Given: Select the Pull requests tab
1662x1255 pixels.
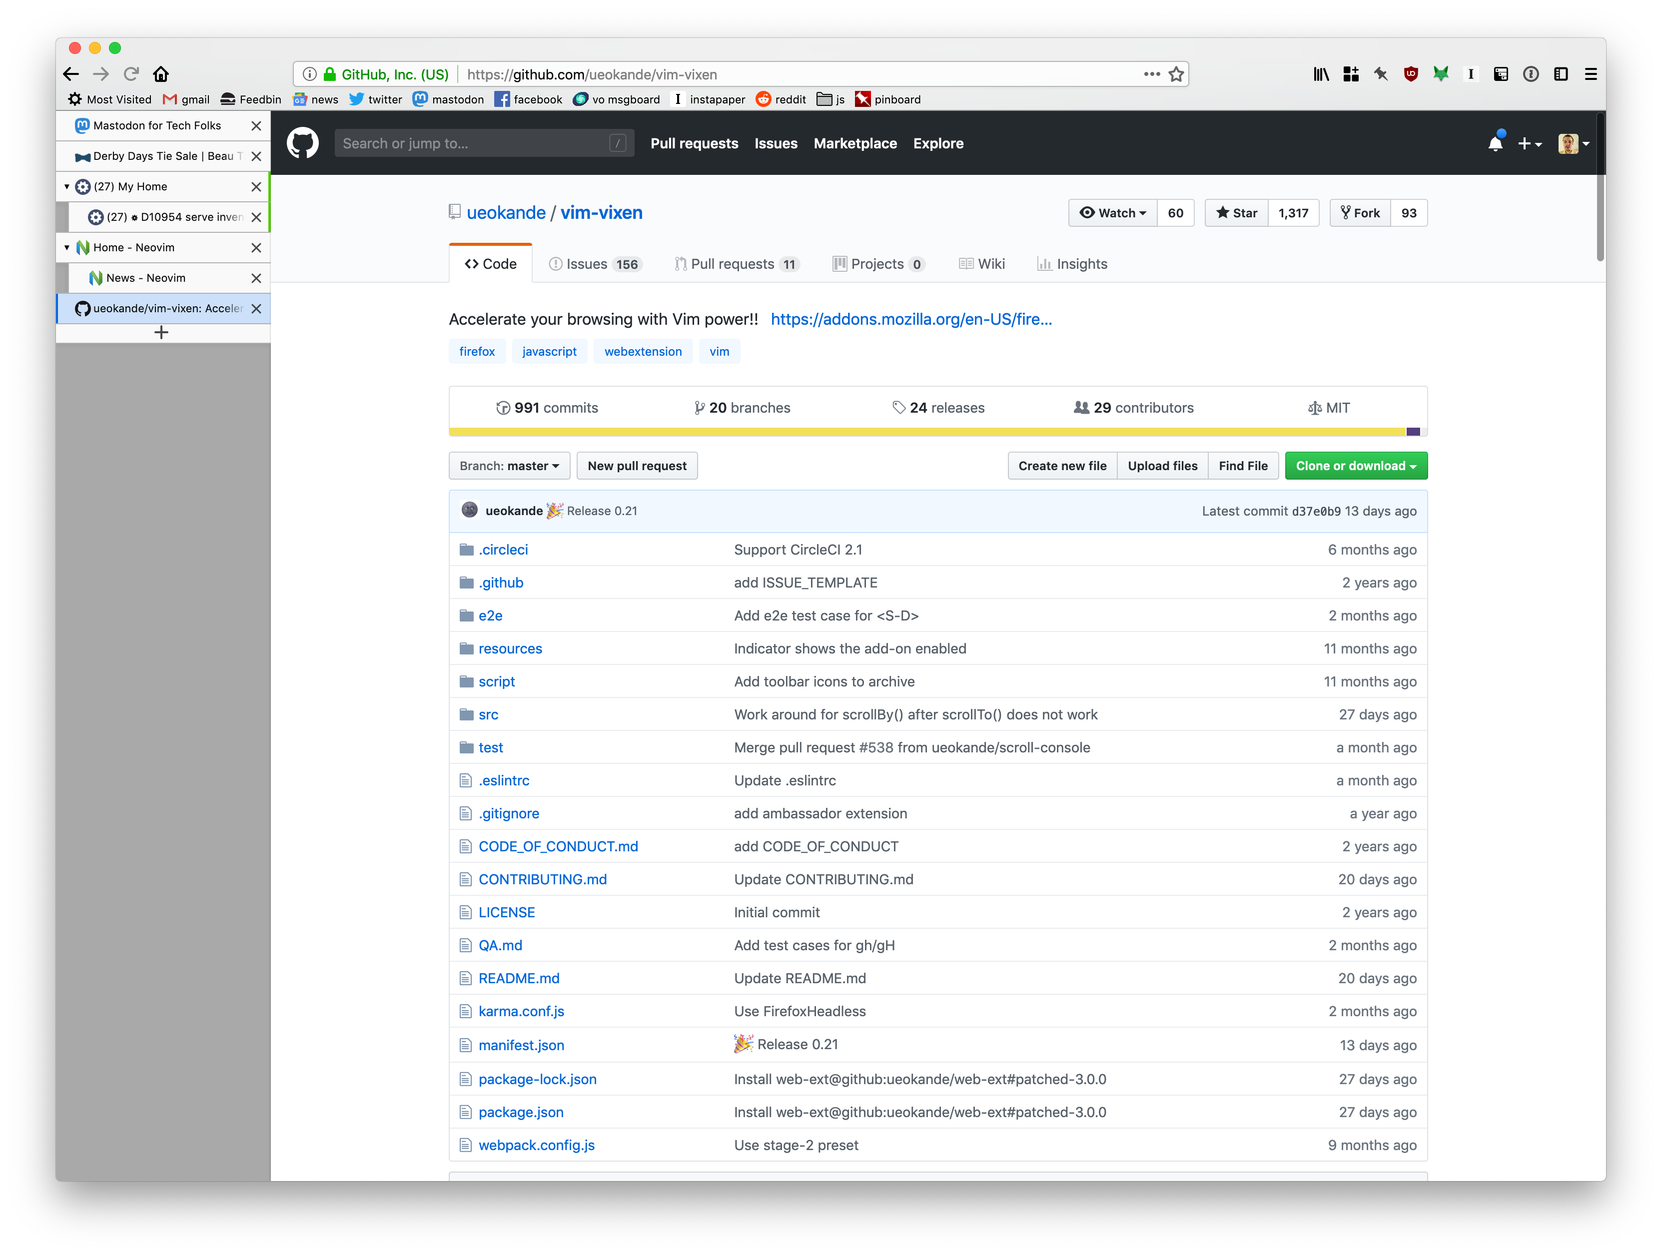Looking at the screenshot, I should click(x=733, y=262).
